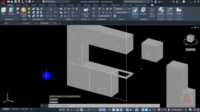
Task: Open the 3D Modeling workspace dropdown
Action: point(55,2)
